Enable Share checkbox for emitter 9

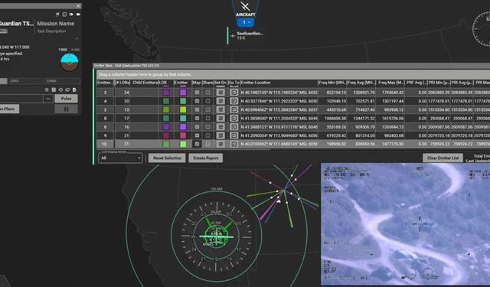pyautogui.click(x=207, y=135)
